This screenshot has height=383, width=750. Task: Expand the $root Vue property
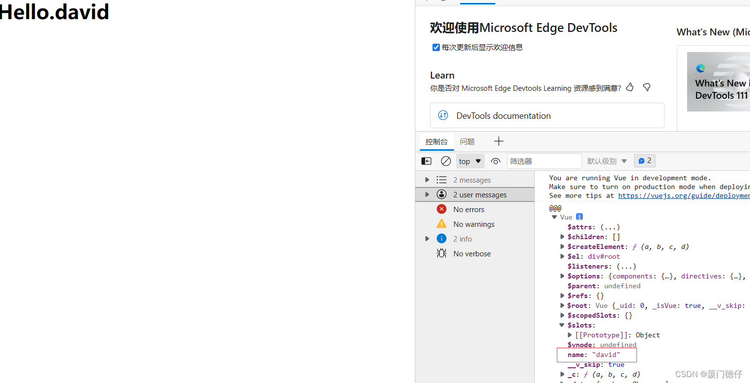[x=563, y=305]
